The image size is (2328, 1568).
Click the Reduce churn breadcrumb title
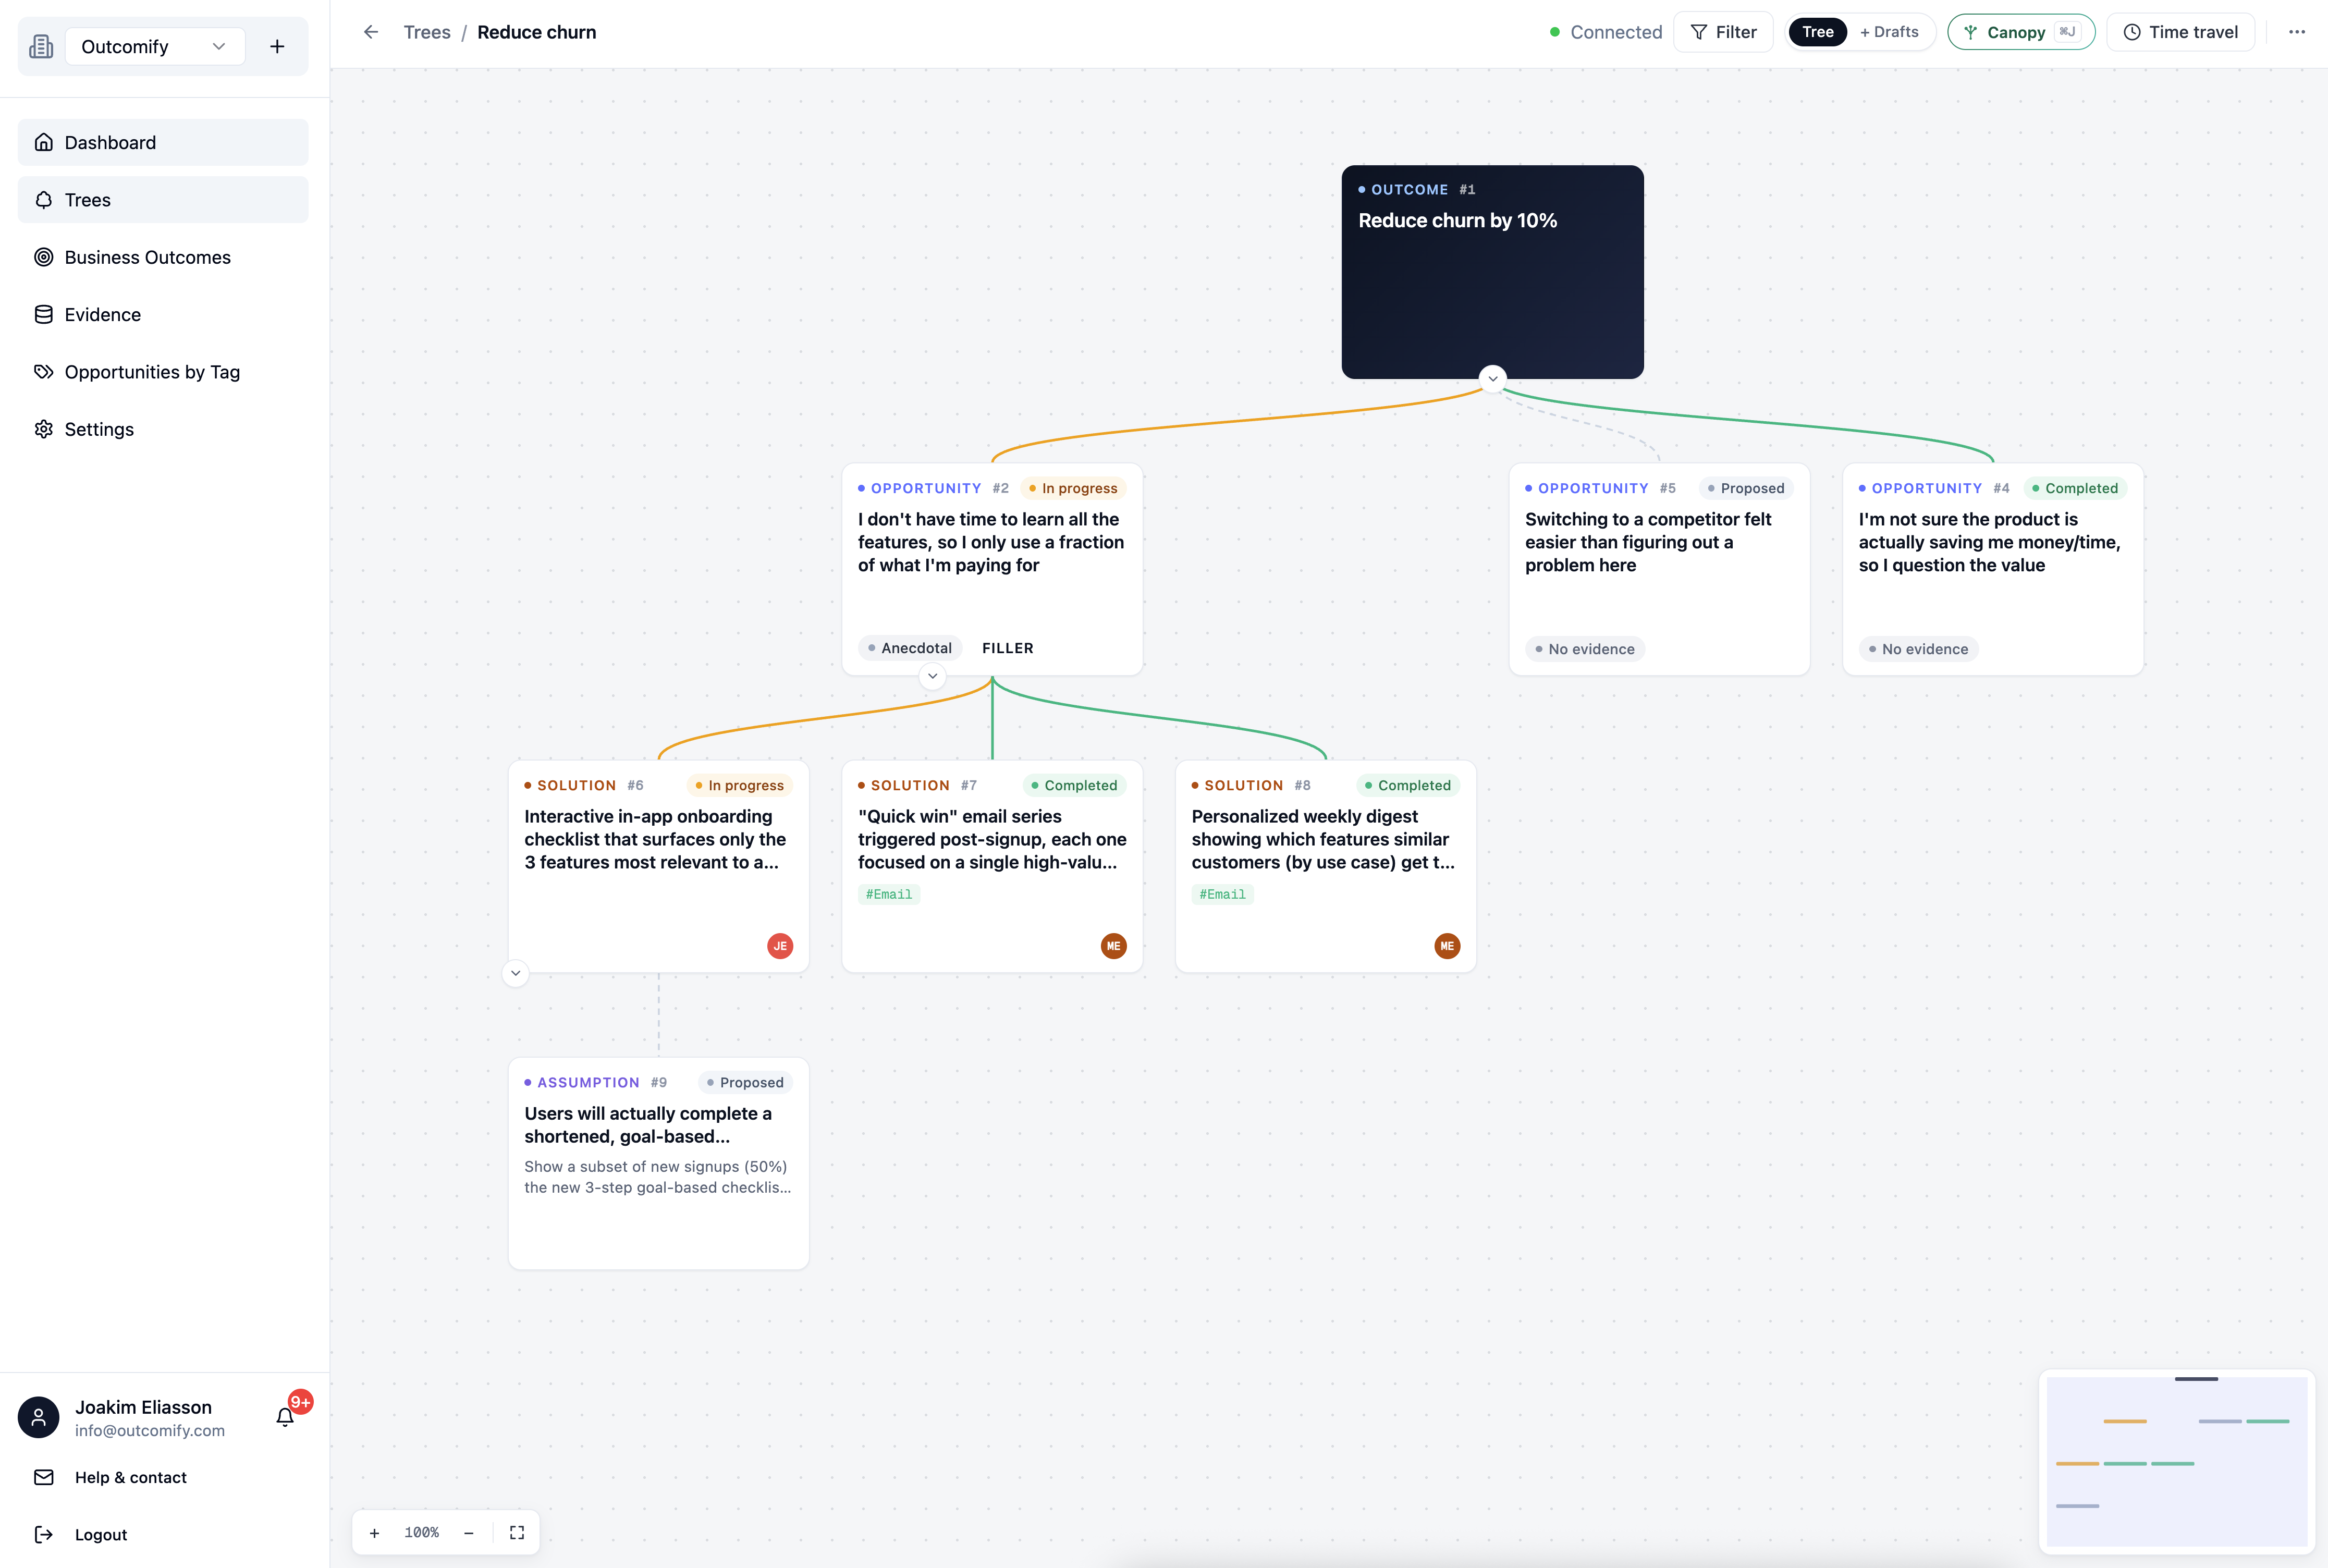click(x=536, y=32)
